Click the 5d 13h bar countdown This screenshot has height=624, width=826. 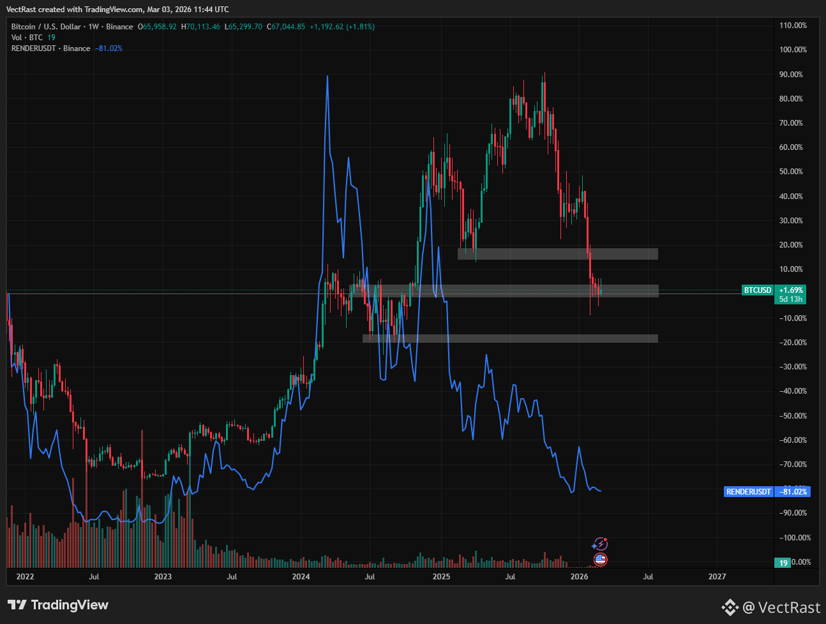(x=791, y=299)
